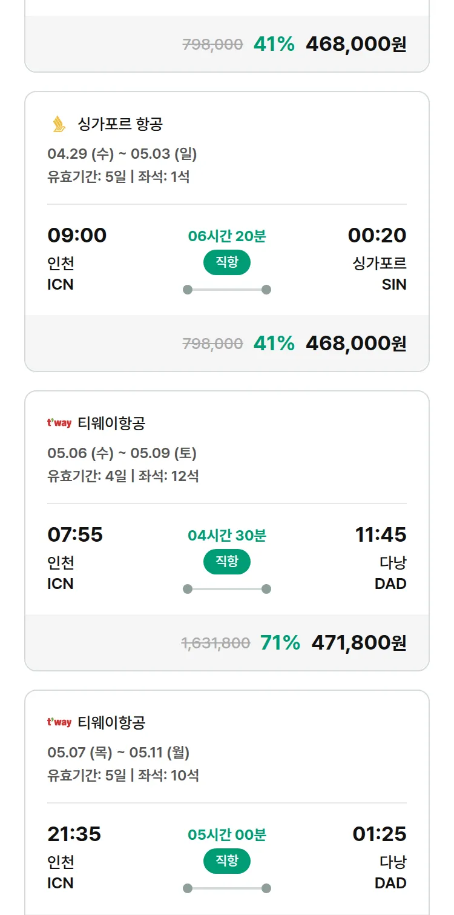
Task: Click the 직항 badge on Singapore flight
Action: click(227, 262)
